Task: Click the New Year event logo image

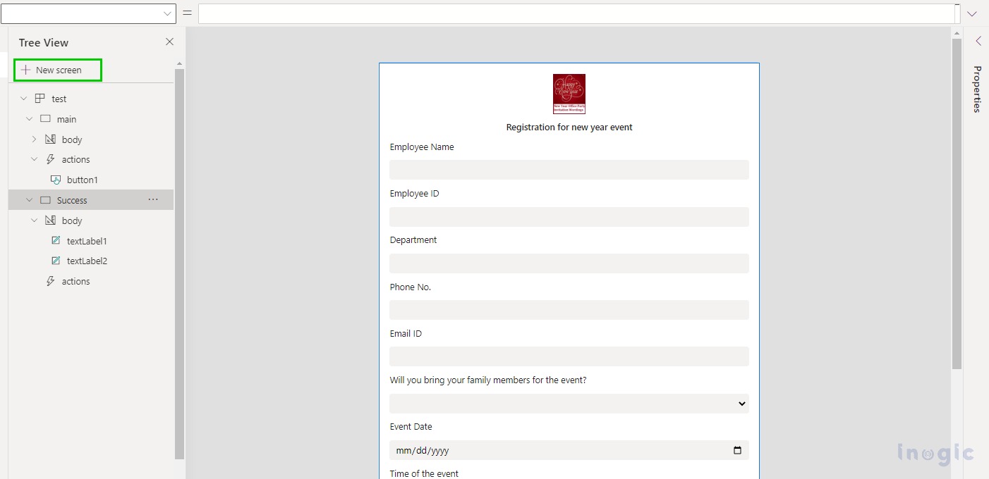Action: (x=569, y=94)
